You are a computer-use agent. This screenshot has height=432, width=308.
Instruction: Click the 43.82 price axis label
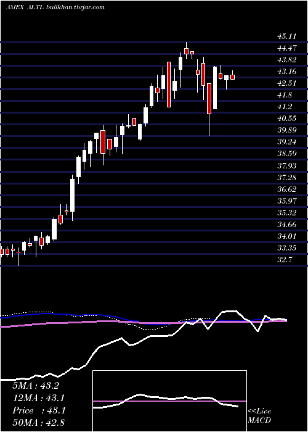tap(286, 60)
